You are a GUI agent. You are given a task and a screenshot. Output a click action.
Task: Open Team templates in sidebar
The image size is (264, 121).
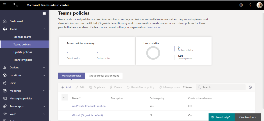click(23, 60)
